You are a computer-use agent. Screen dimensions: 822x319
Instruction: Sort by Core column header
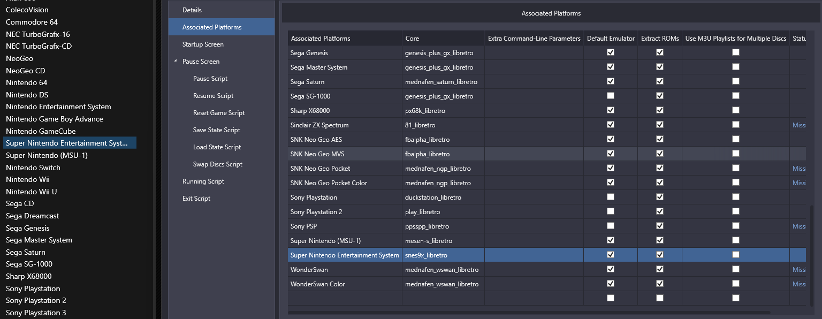443,39
